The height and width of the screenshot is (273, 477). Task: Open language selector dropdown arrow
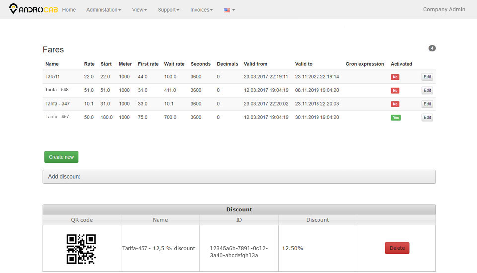pyautogui.click(x=234, y=10)
